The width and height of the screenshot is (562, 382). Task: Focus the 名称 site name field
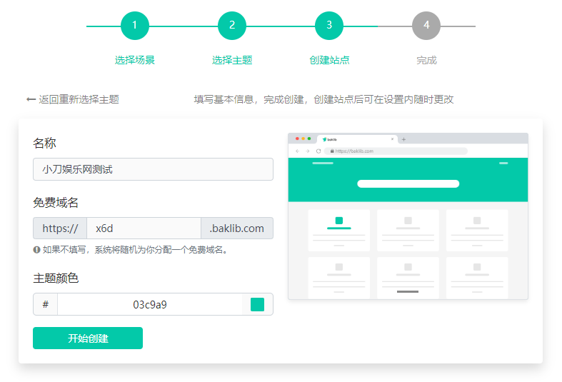(x=153, y=169)
